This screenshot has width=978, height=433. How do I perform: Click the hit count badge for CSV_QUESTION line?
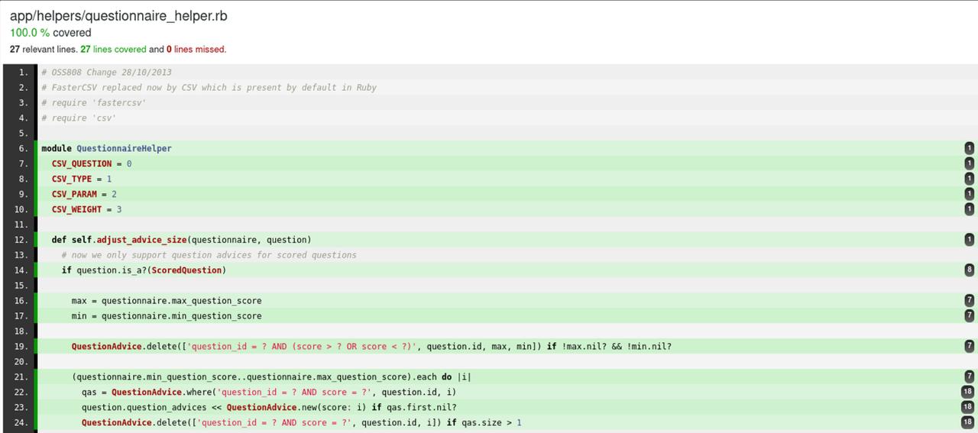tap(969, 163)
